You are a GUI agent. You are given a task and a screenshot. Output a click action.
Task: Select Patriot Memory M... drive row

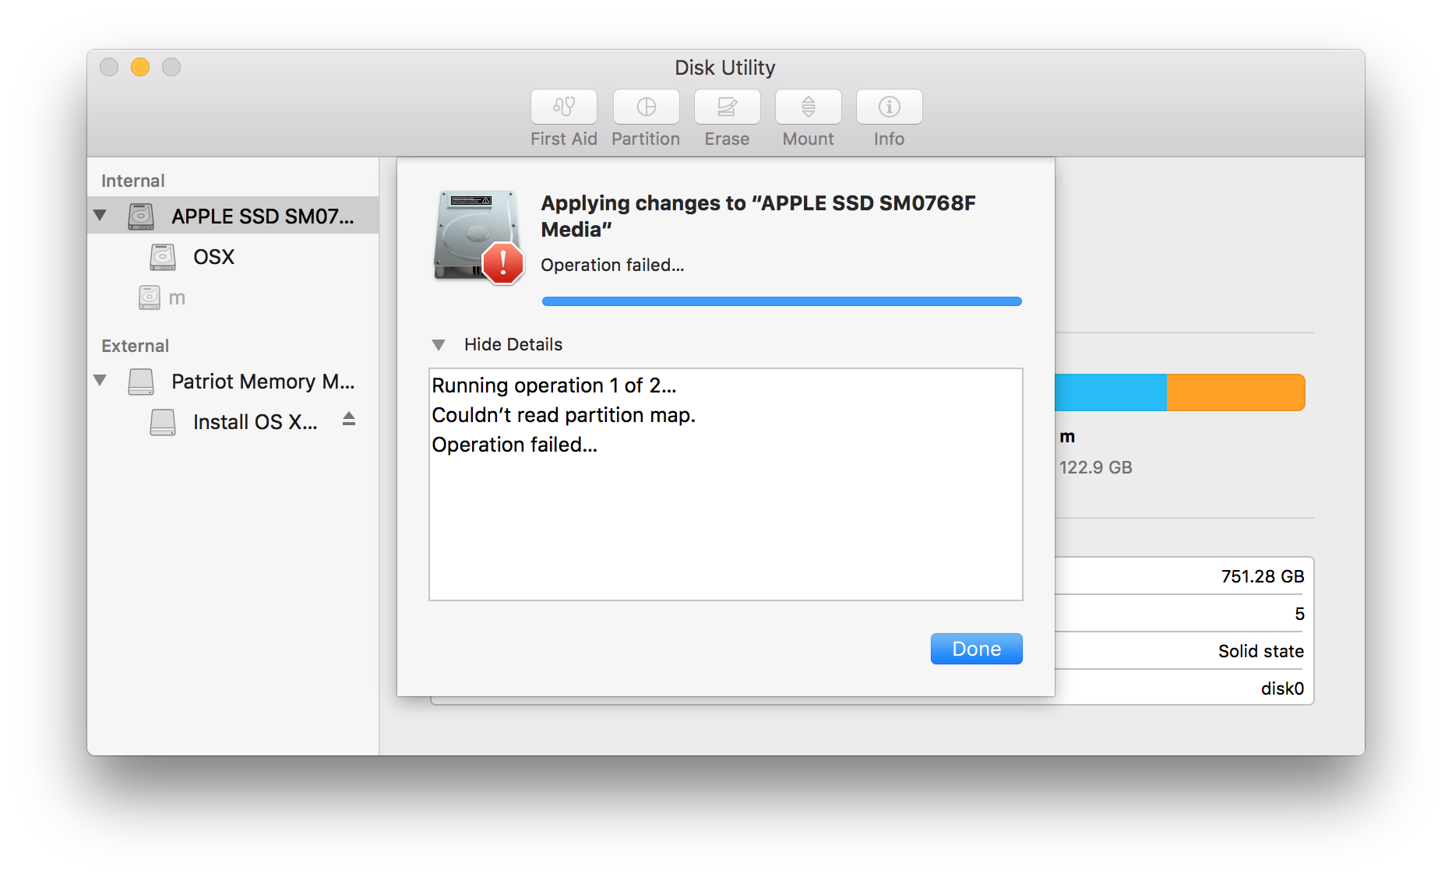point(234,382)
